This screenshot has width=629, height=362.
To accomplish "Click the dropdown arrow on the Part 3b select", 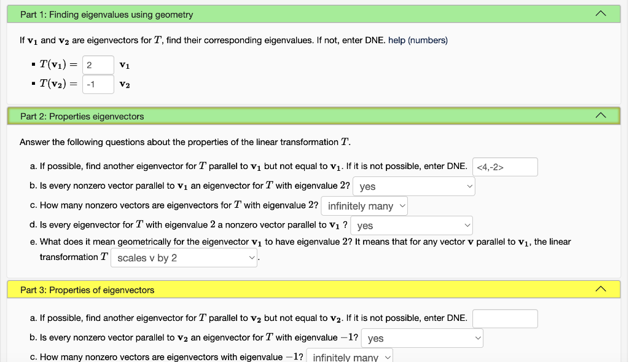I will pyautogui.click(x=477, y=338).
